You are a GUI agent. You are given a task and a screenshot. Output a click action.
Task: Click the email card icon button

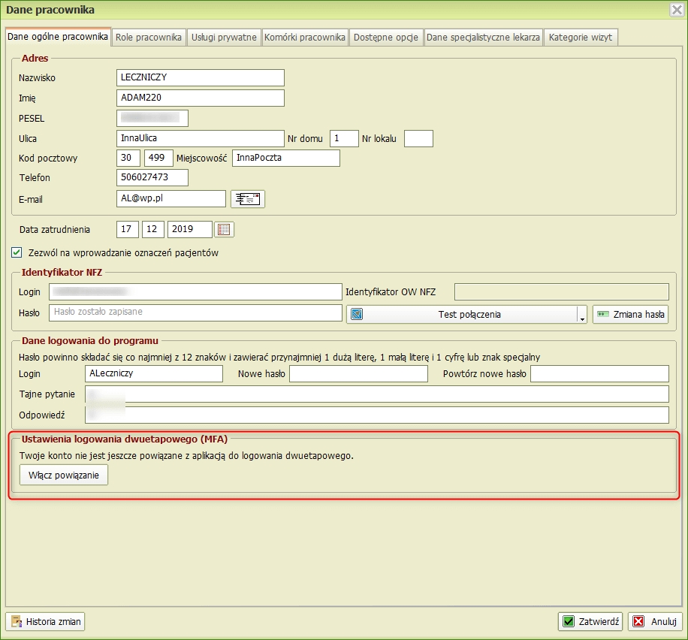[x=247, y=198]
